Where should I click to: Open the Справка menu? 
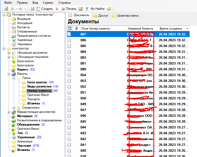65,3
